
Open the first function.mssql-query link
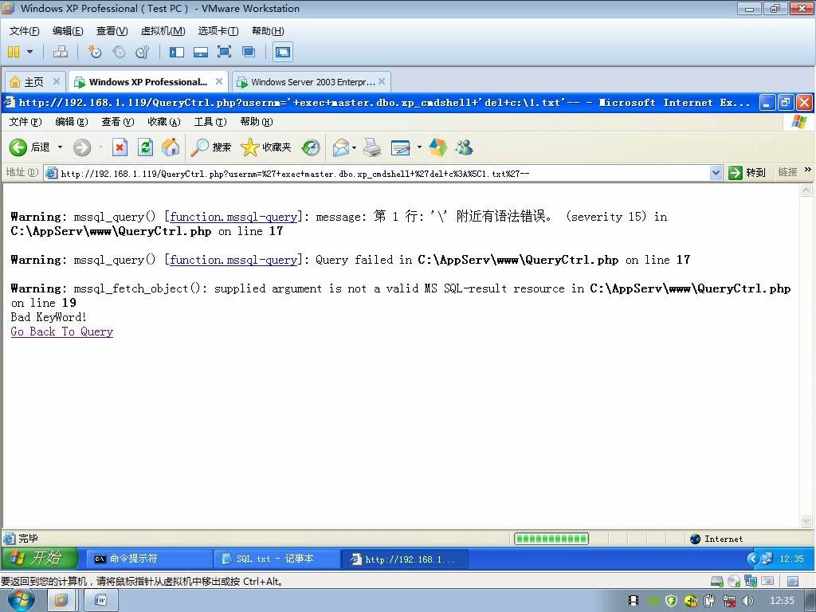[x=233, y=217]
